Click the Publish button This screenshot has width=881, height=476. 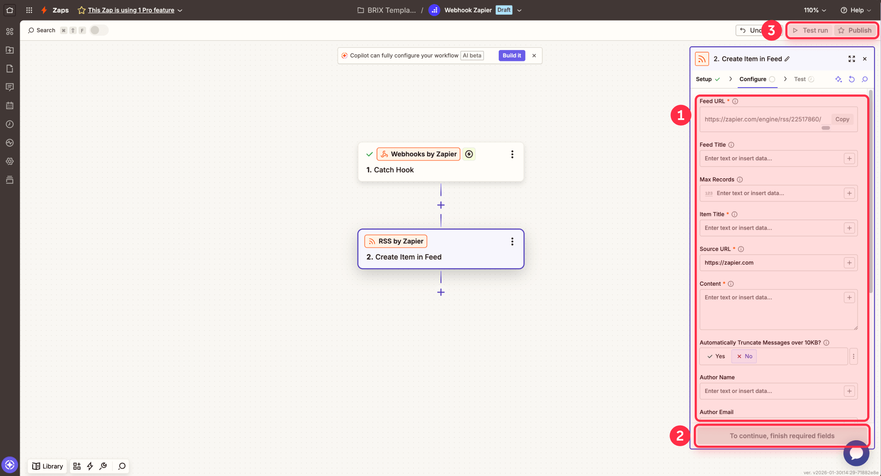tap(855, 30)
